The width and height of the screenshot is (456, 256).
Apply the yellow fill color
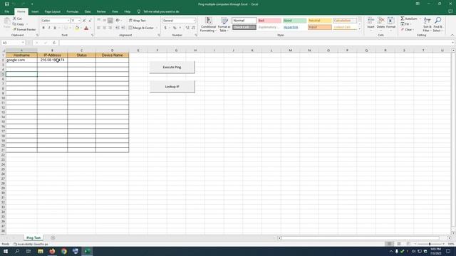point(77,28)
